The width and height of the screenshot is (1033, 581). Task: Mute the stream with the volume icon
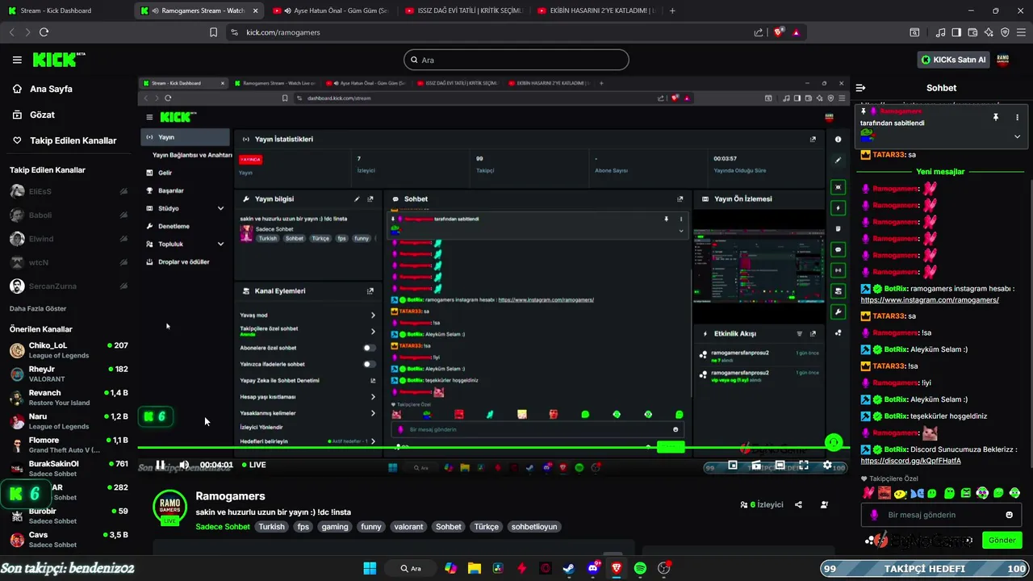[x=183, y=465]
